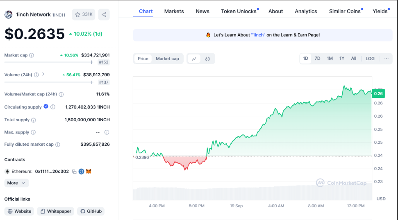The width and height of the screenshot is (398, 220).
Task: Open the Token Unlocks tab
Action: pyautogui.click(x=239, y=11)
